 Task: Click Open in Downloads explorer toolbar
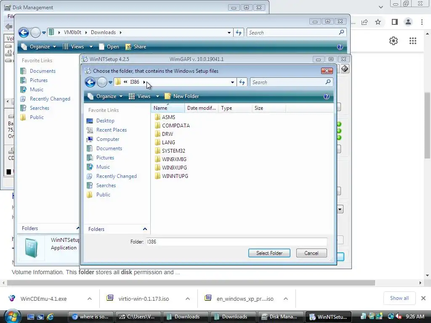pyautogui.click(x=109, y=47)
